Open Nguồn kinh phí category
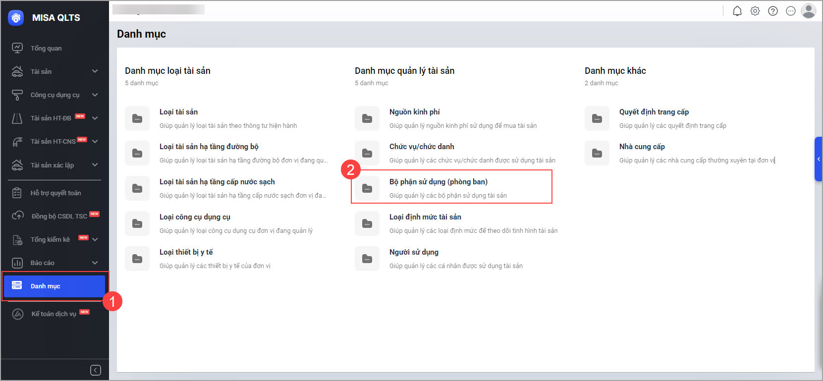Image resolution: width=823 pixels, height=381 pixels. point(414,112)
